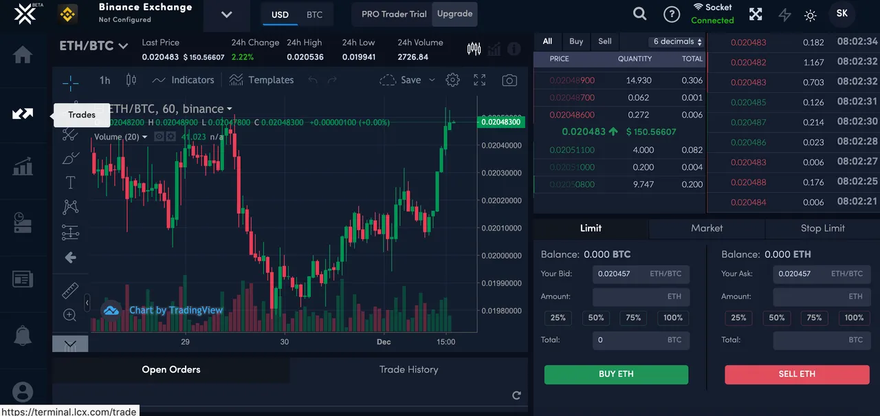Viewport: 880px width, 416px height.
Task: Switch to the Limit order tab
Action: click(x=591, y=228)
